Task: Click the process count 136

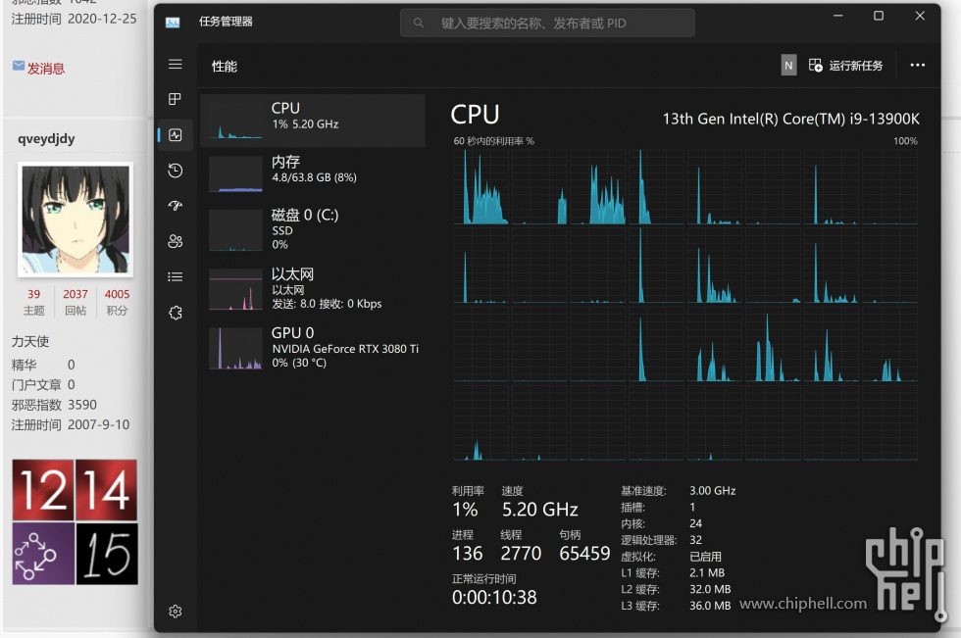Action: click(468, 554)
